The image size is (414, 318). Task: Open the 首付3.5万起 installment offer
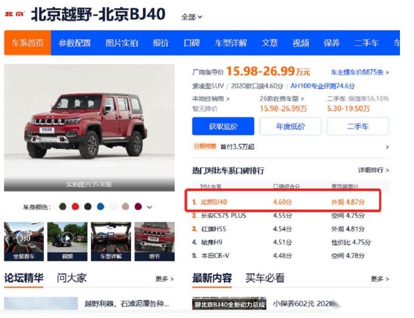click(237, 147)
